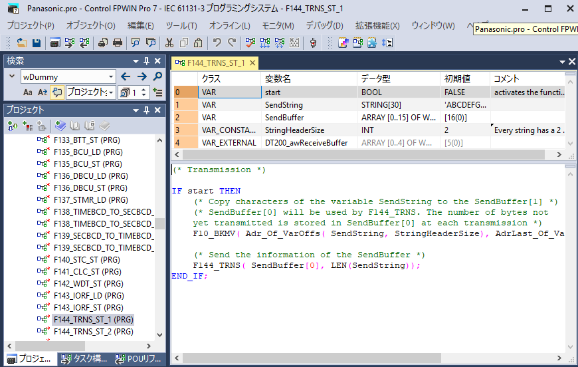Open project via folder toolbar icon
The width and height of the screenshot is (578, 367).
pos(22,43)
